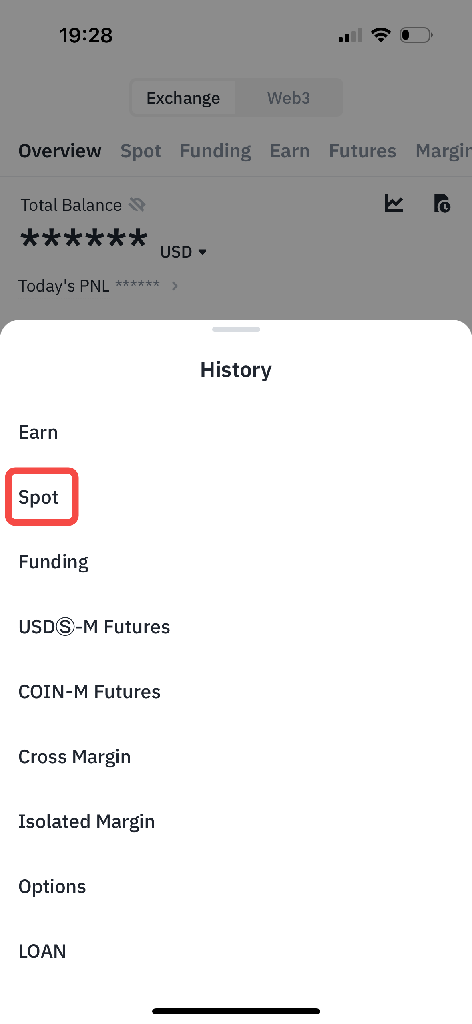View Today's PNL link
Image resolution: width=472 pixels, height=1024 pixels.
(x=64, y=286)
